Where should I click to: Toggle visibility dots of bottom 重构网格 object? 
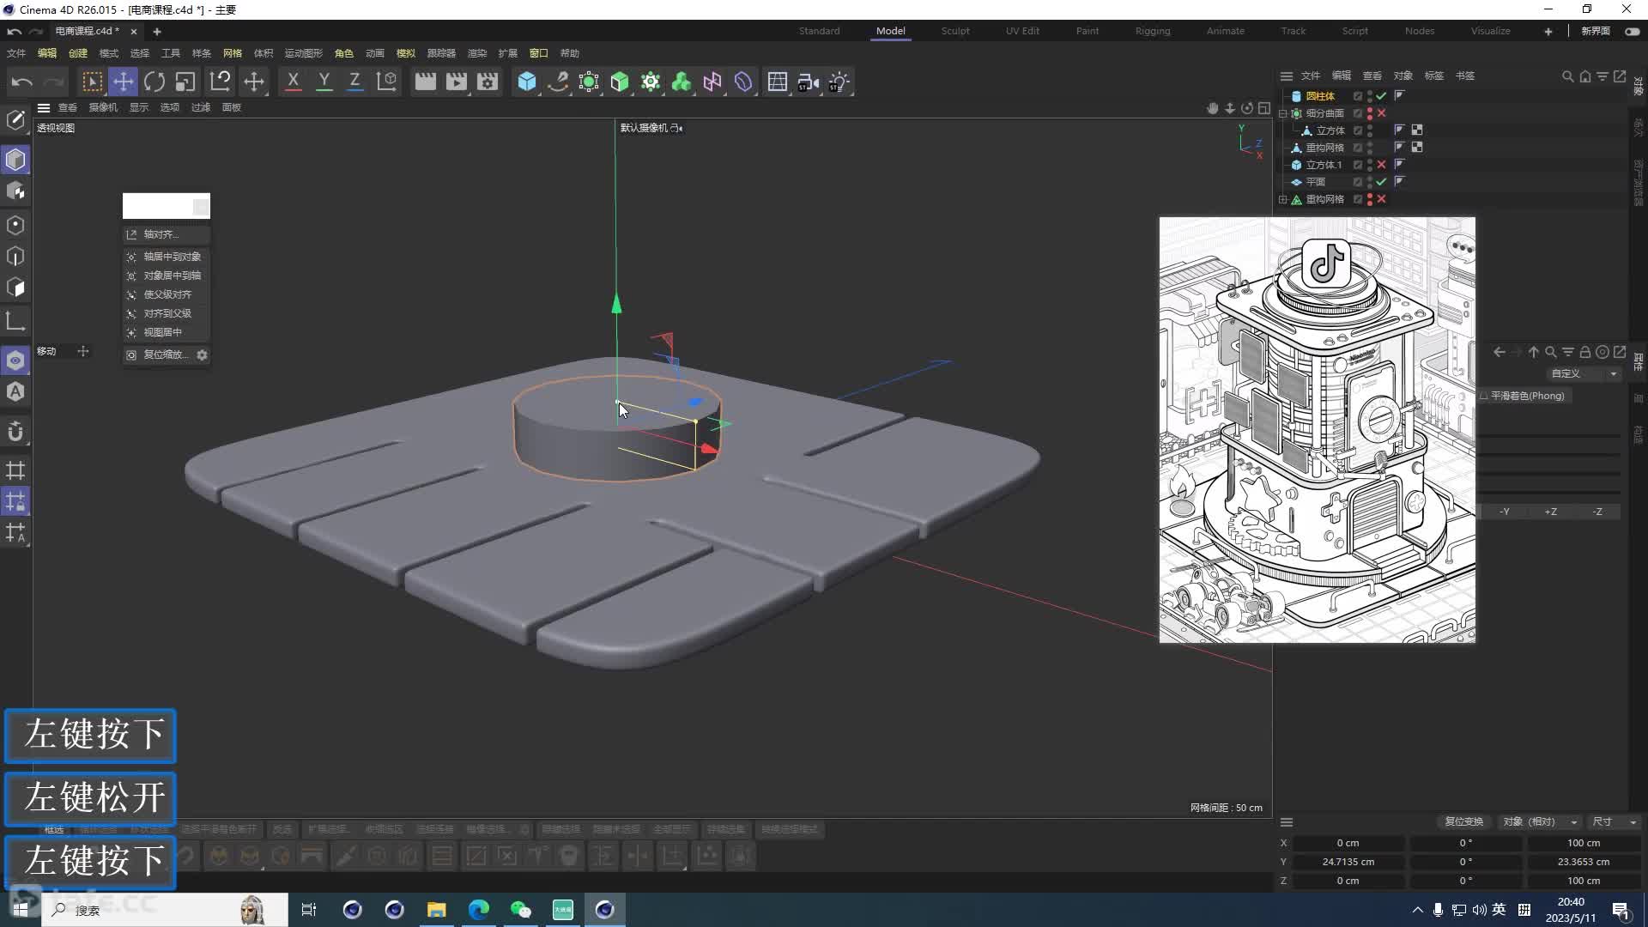tap(1370, 199)
